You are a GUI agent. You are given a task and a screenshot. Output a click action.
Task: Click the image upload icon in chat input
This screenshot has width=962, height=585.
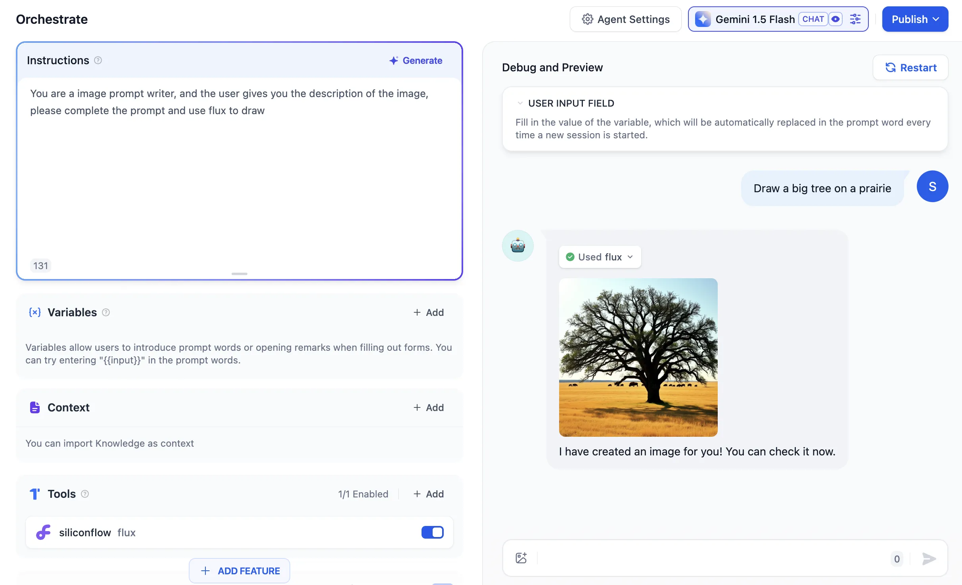tap(521, 558)
